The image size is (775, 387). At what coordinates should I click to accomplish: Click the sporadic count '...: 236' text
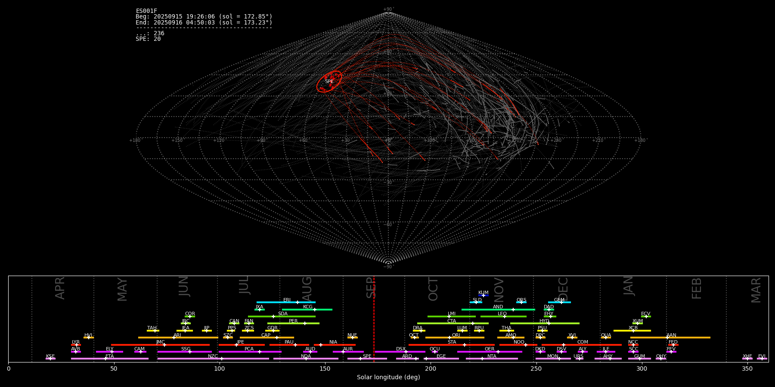pos(150,33)
